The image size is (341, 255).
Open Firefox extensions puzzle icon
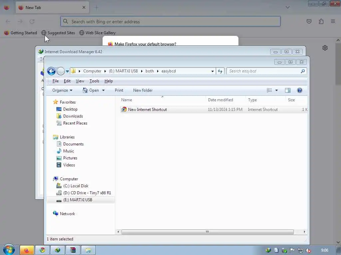pyautogui.click(x=321, y=21)
